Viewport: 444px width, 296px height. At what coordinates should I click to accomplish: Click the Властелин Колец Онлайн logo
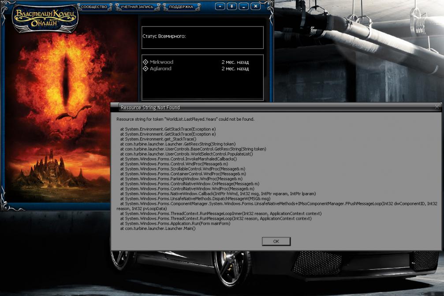pyautogui.click(x=45, y=18)
